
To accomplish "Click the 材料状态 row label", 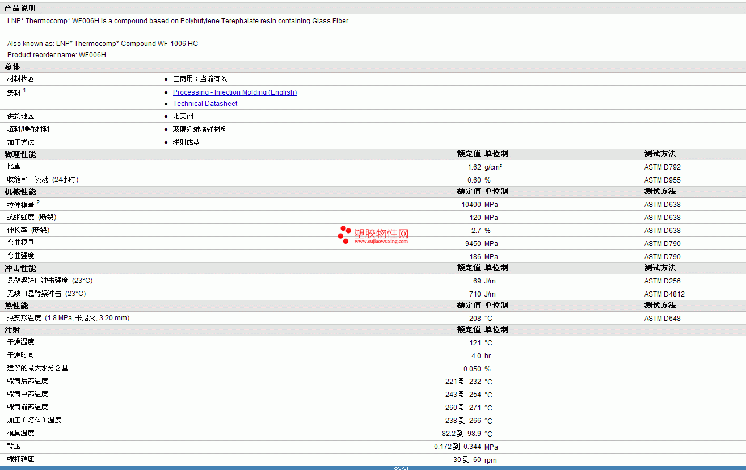I will tap(20, 79).
